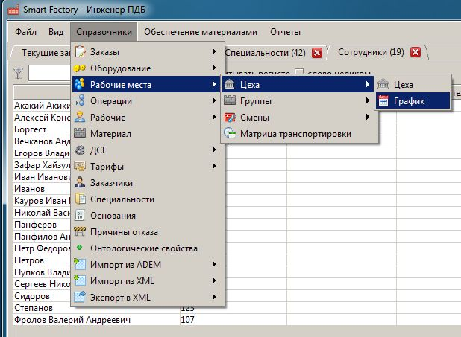Expand the Импорт из XML arrow
This screenshot has height=337, width=461.
[x=214, y=280]
